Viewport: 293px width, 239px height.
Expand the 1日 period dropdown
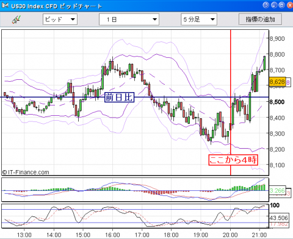[x=129, y=20]
